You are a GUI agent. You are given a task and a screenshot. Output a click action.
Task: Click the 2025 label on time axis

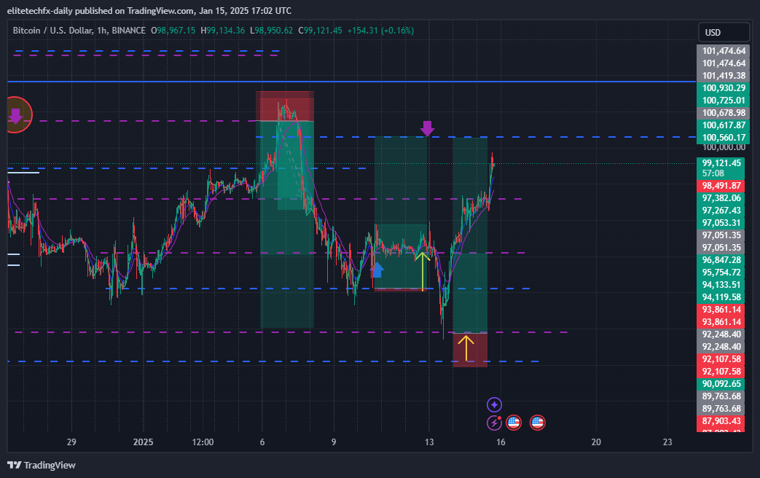pyautogui.click(x=143, y=442)
